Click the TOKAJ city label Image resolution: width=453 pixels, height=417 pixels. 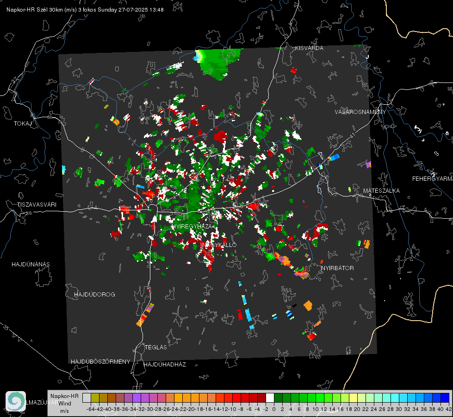click(23, 124)
